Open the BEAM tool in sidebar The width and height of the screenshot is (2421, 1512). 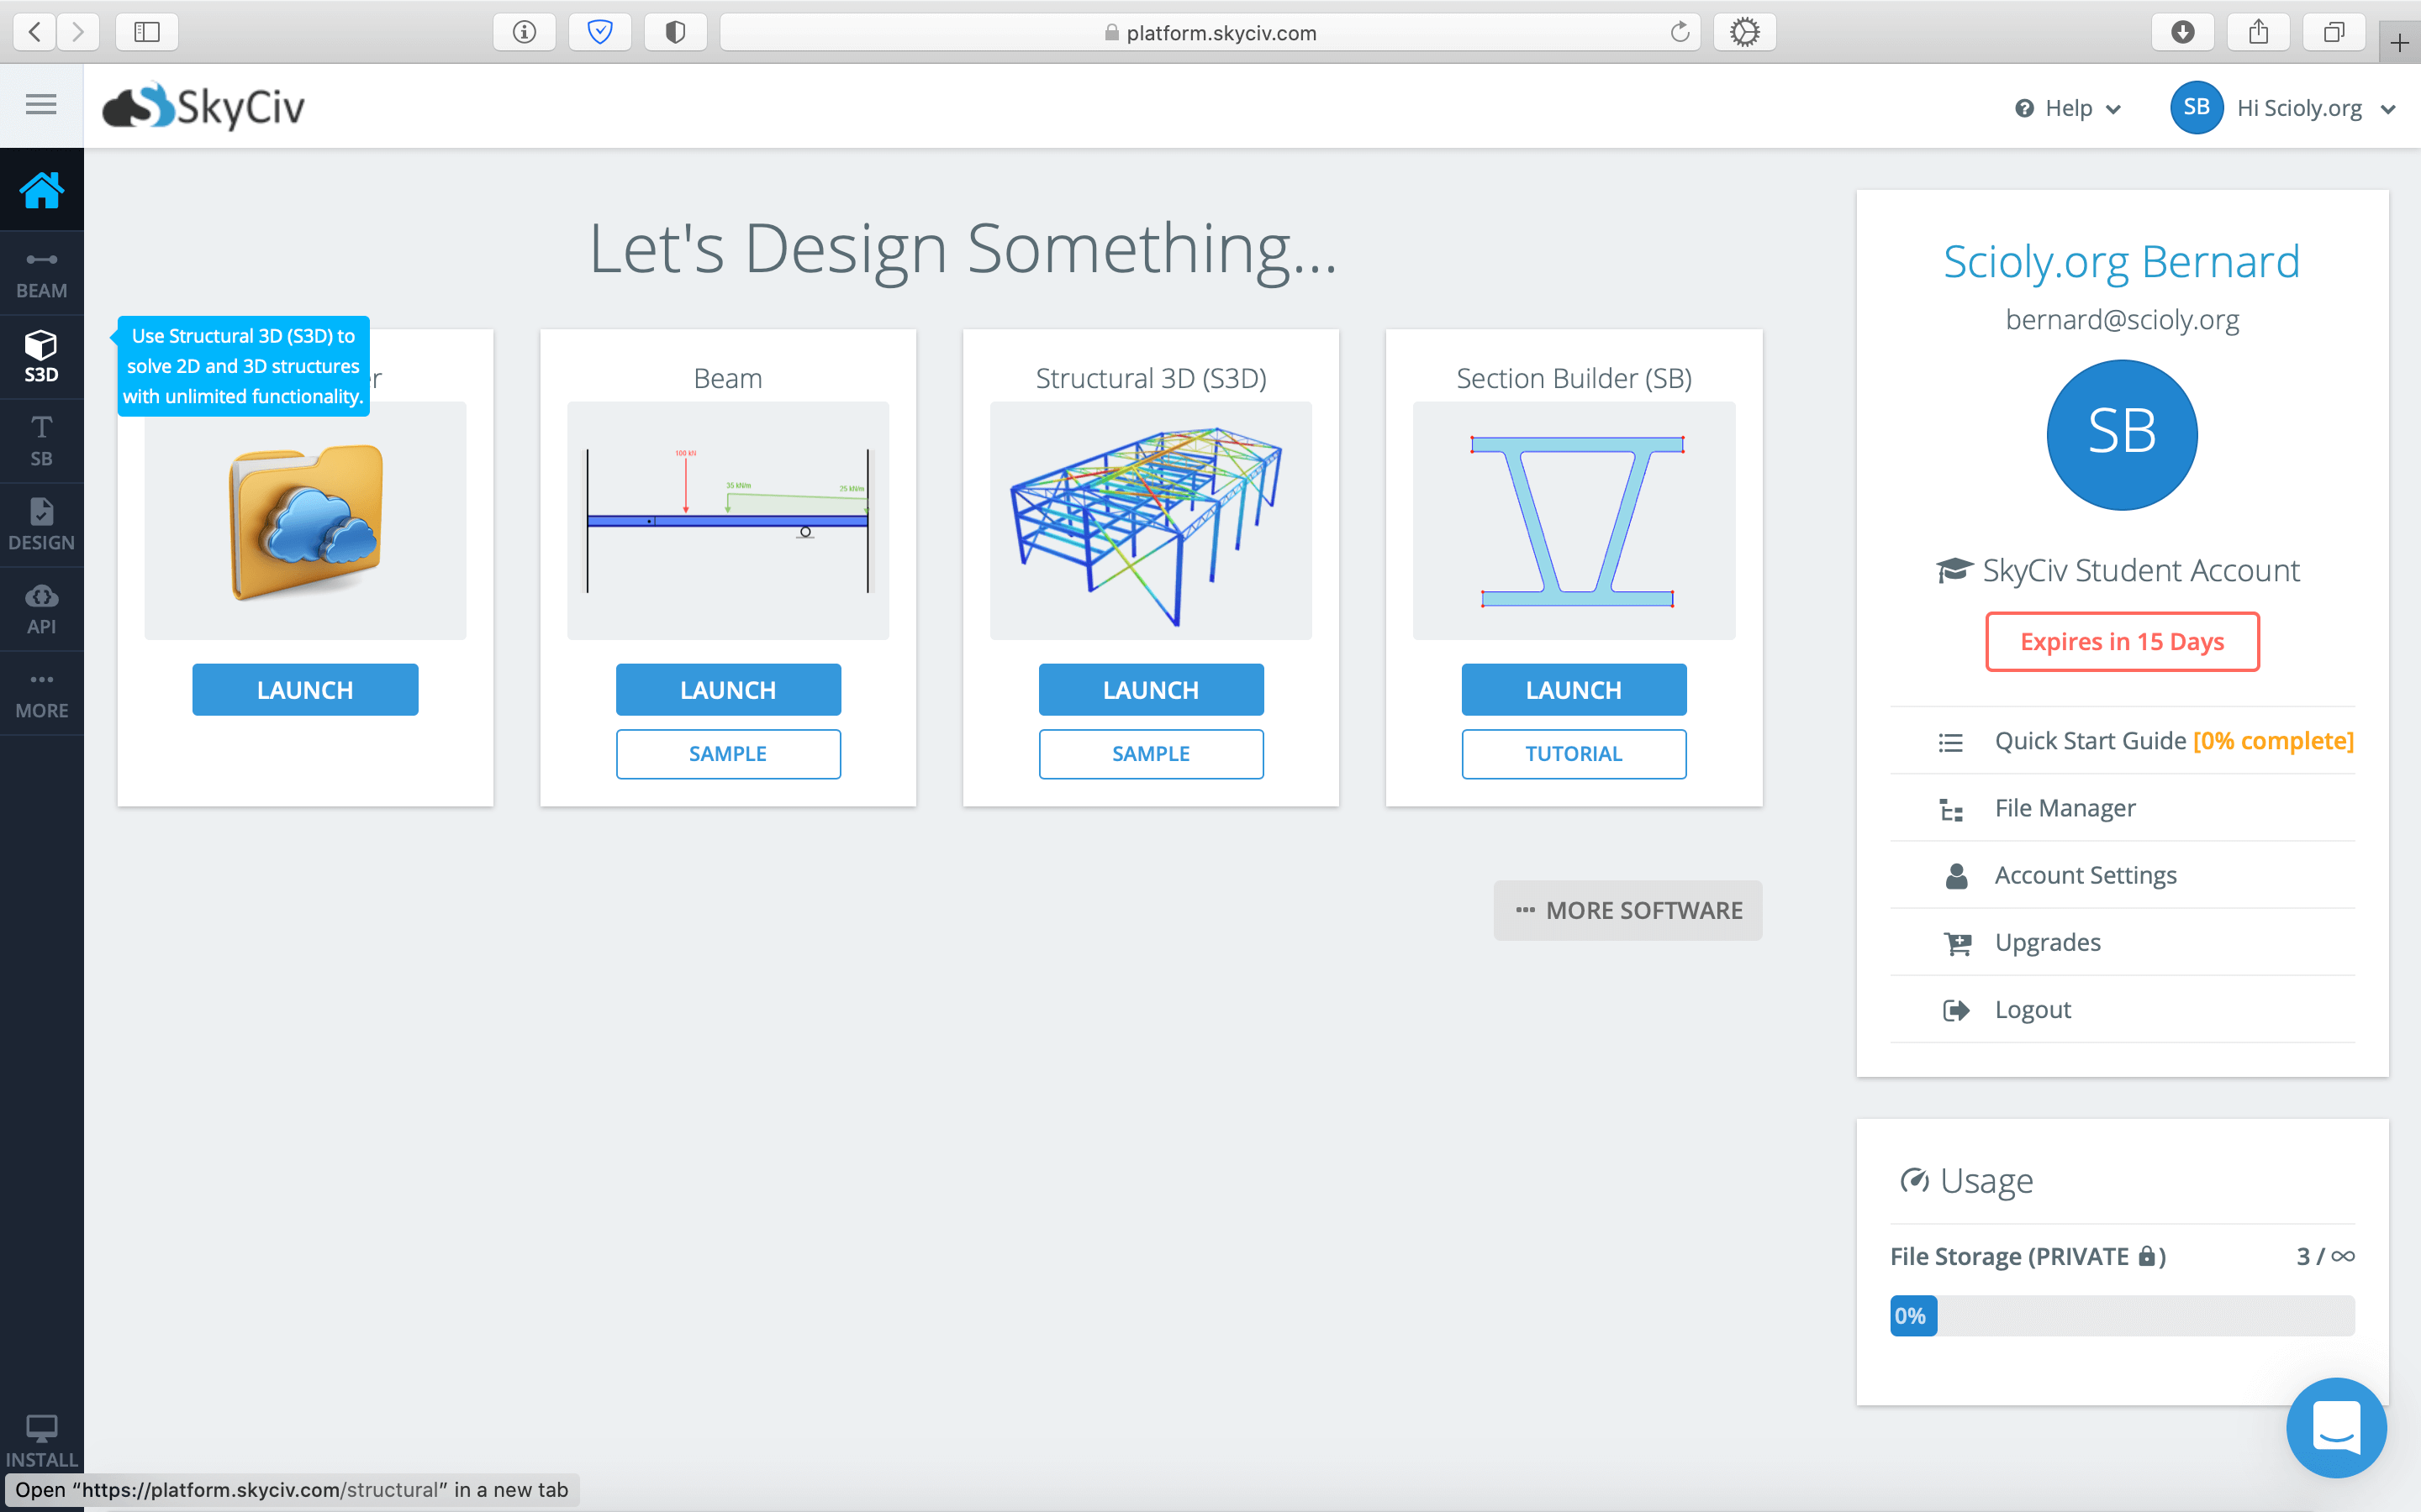point(41,274)
